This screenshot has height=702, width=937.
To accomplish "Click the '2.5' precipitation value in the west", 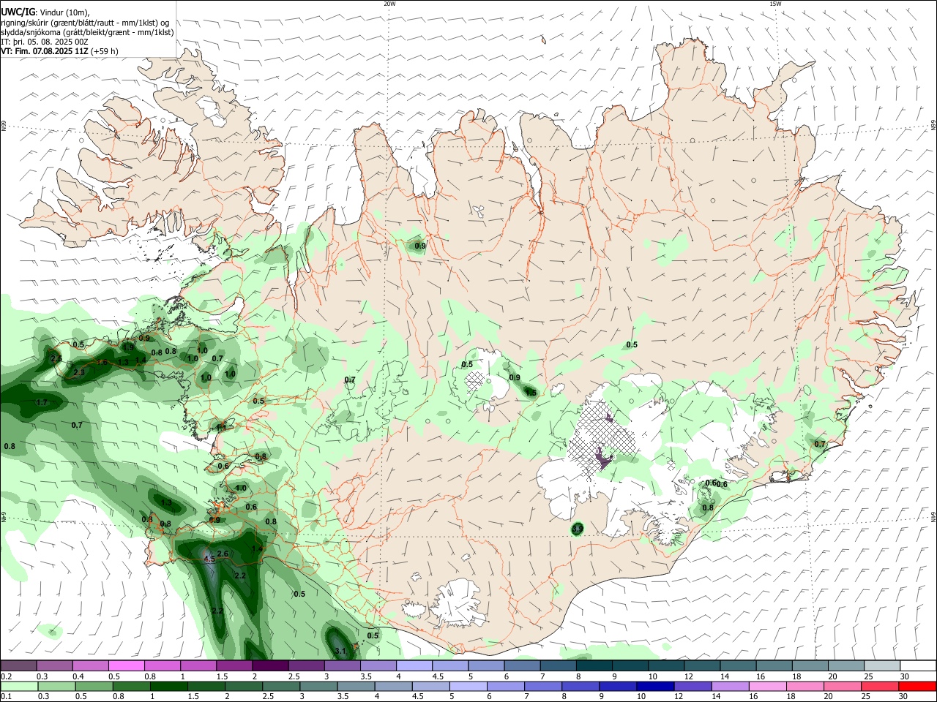I will point(56,358).
